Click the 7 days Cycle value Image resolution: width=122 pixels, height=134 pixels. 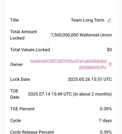105,121
